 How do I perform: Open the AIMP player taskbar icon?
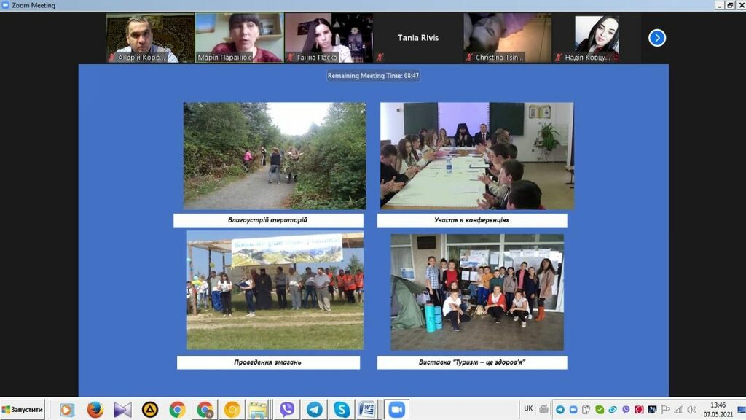pyautogui.click(x=150, y=410)
